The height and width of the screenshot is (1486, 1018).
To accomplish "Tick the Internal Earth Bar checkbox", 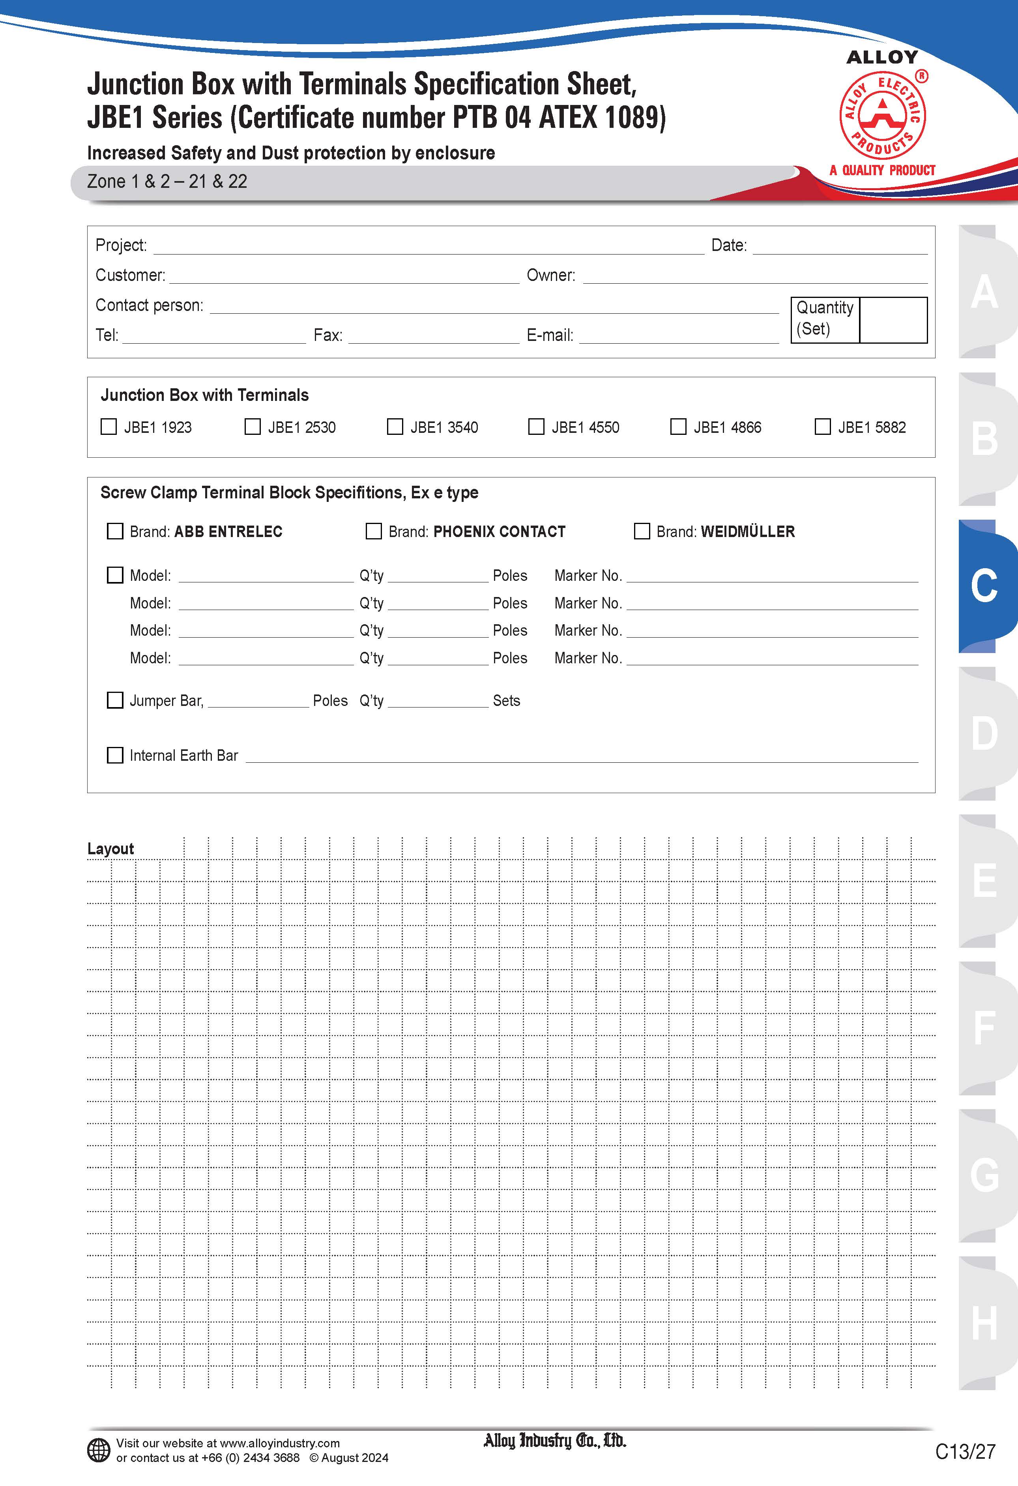I will (115, 755).
